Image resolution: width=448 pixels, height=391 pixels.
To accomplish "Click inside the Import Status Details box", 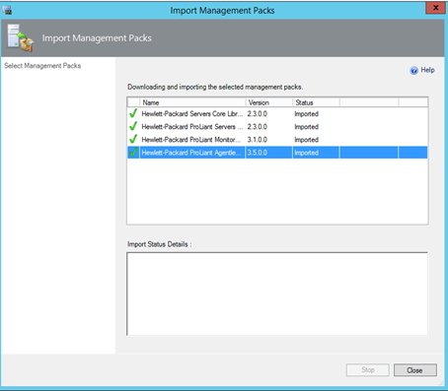I will click(277, 293).
